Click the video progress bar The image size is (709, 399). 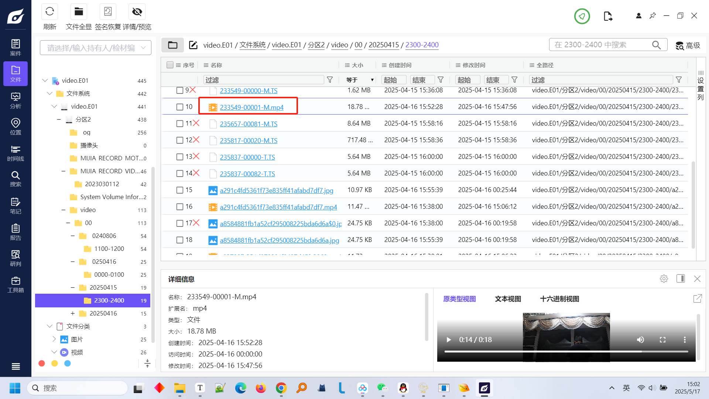click(566, 351)
